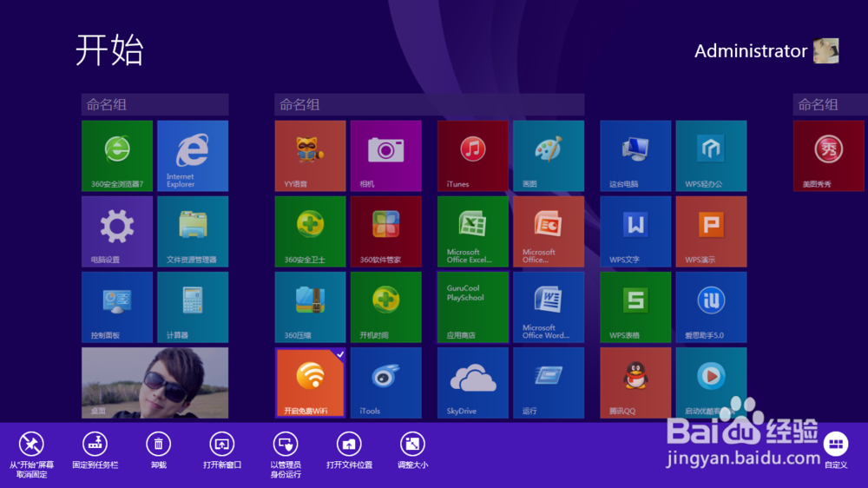The image size is (868, 488).
Task: Launch the 腾讯QQ penguin tile
Action: point(635,383)
